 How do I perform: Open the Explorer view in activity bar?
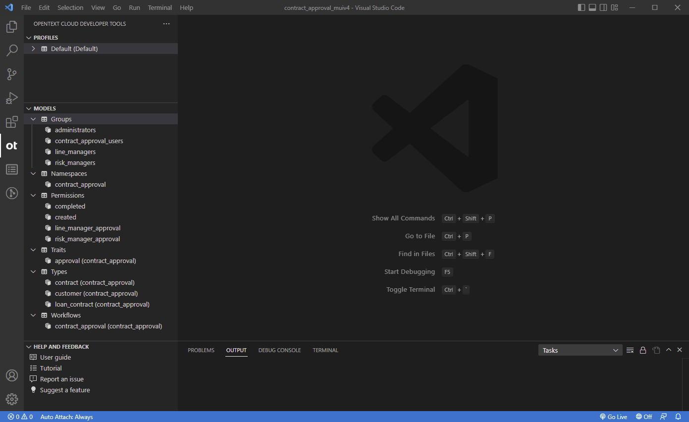(12, 27)
